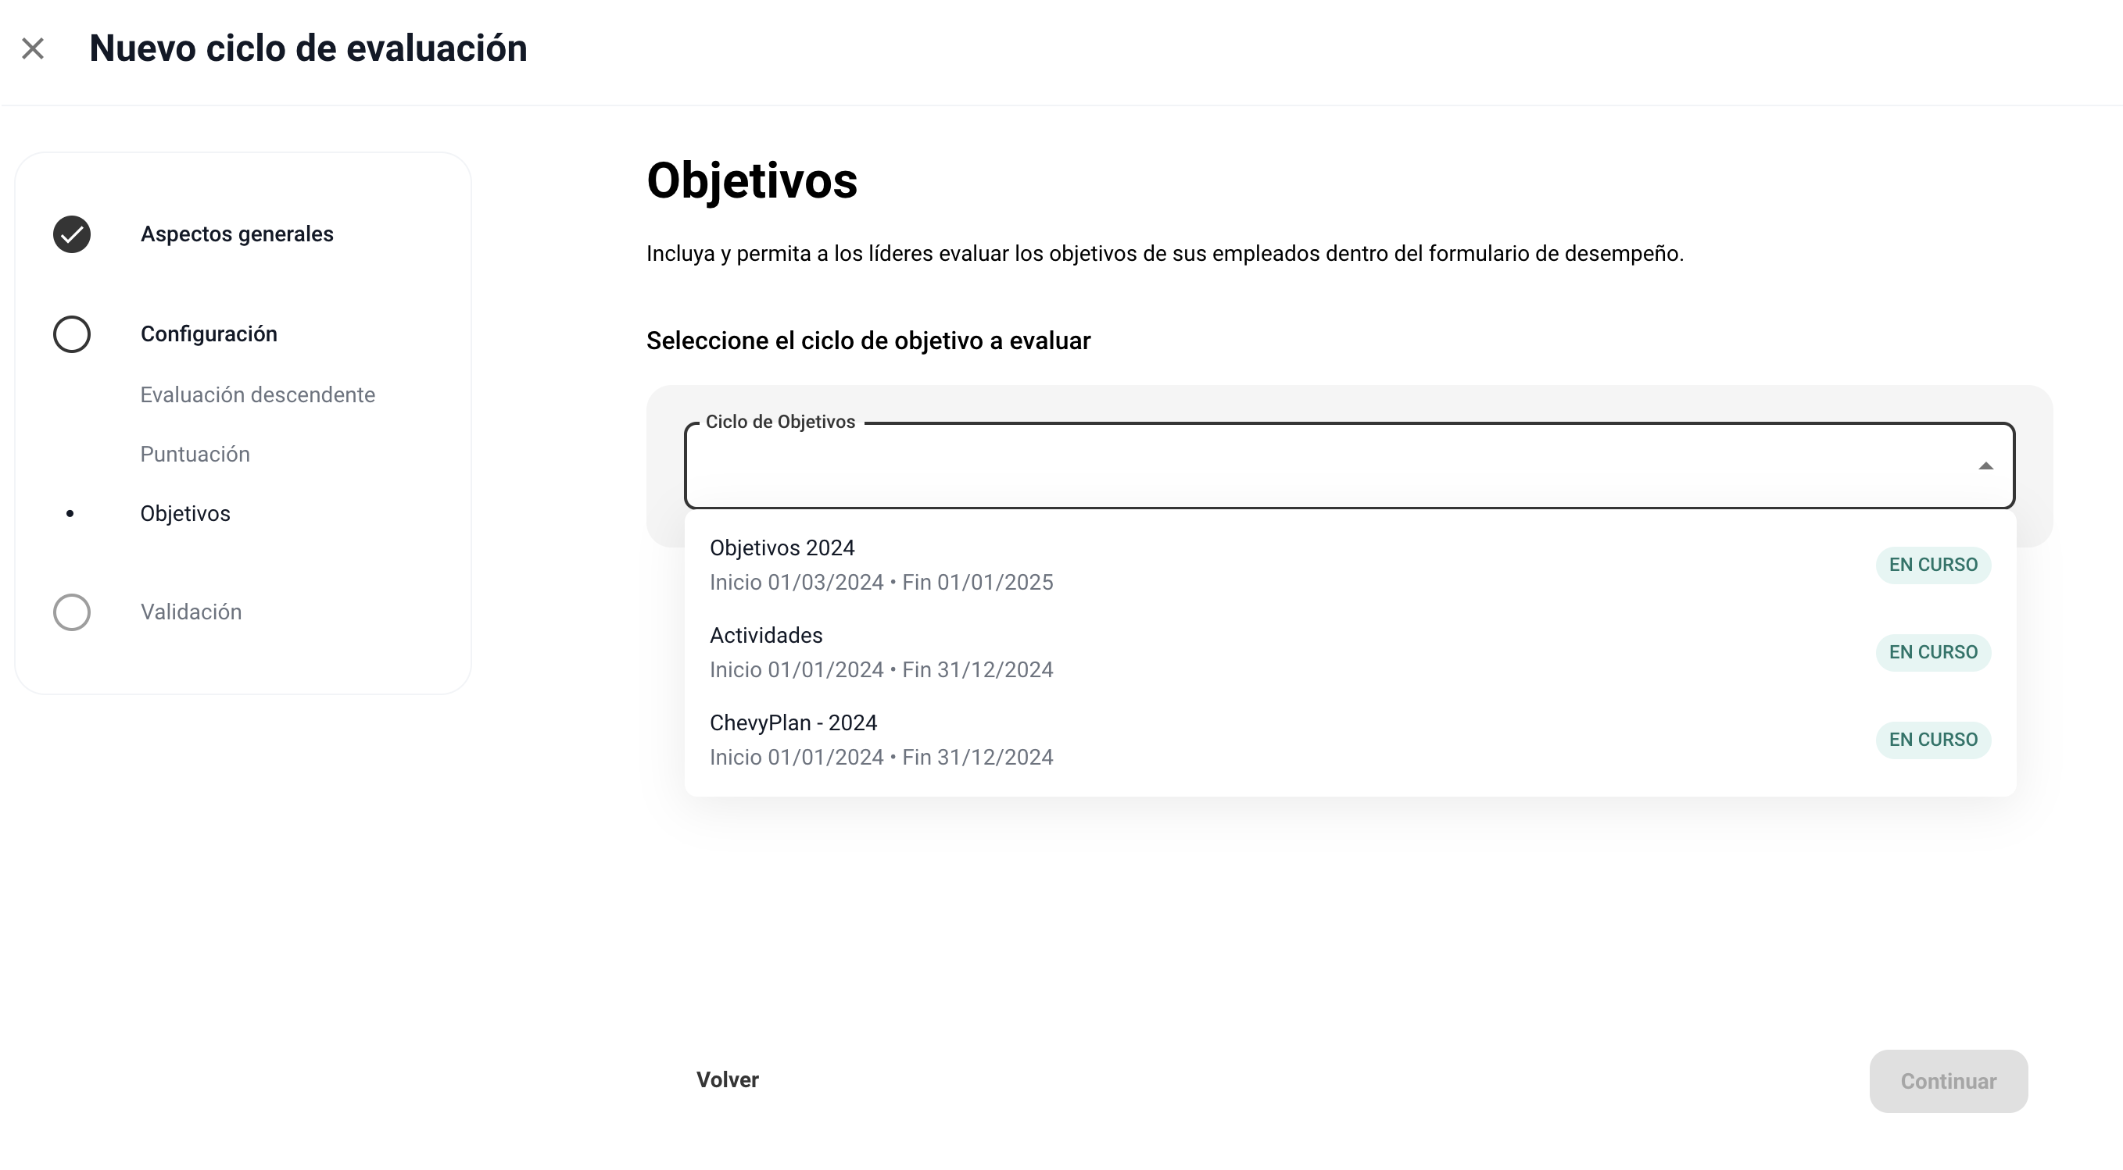Click EN CURSO badge for Objetivos 2024

[1934, 565]
